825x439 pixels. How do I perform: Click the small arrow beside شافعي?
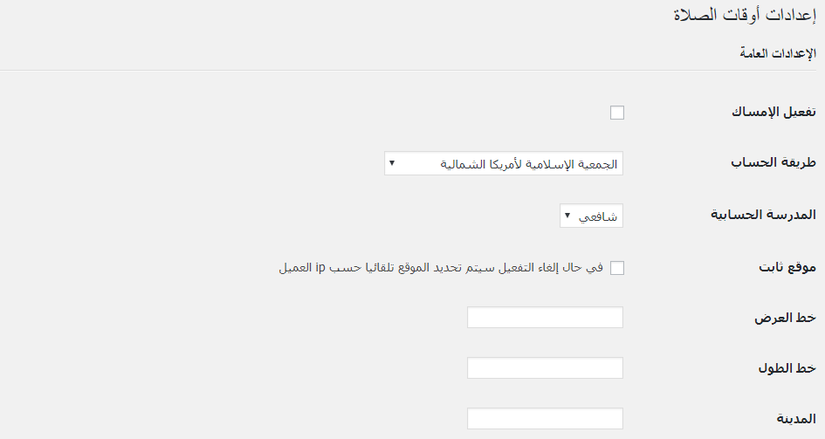click(x=568, y=215)
